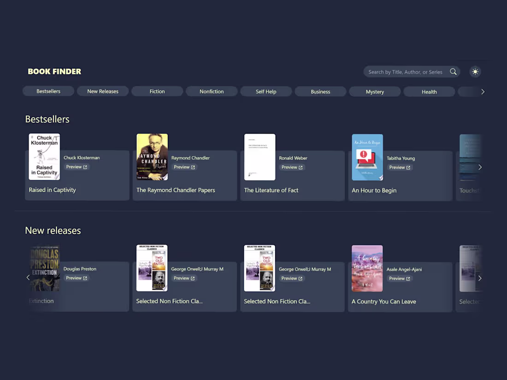The height and width of the screenshot is (380, 507).
Task: Open Preview for The Raymond Chandler Papers
Action: point(184,167)
